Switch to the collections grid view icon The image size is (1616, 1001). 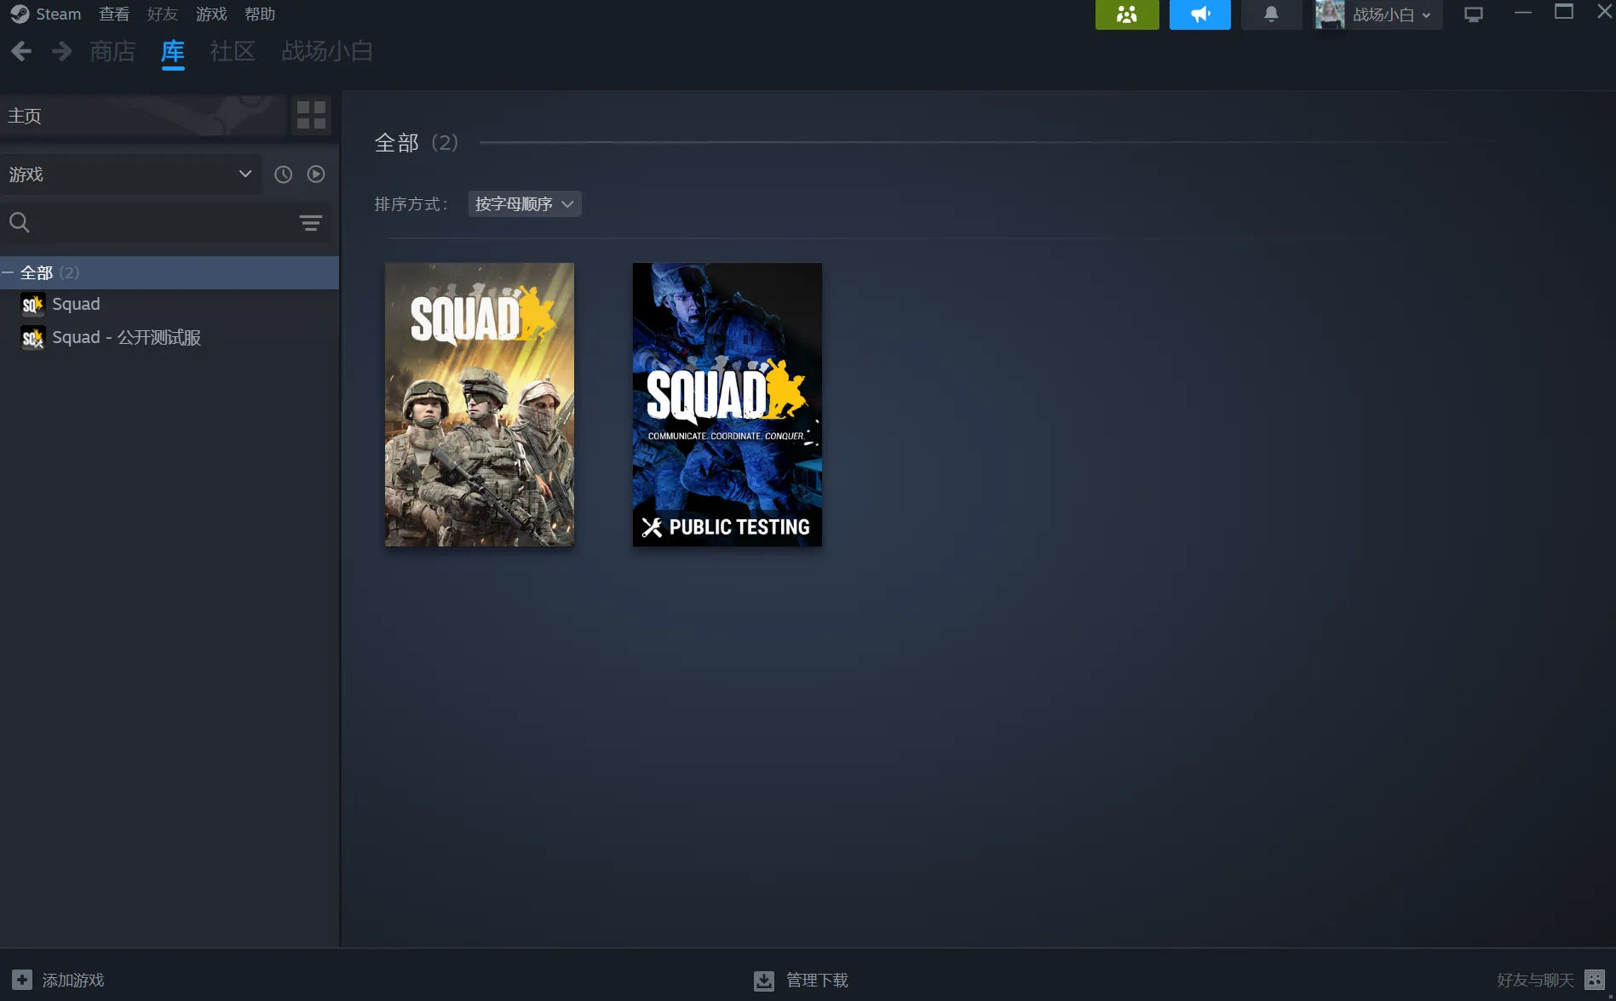[x=311, y=115]
